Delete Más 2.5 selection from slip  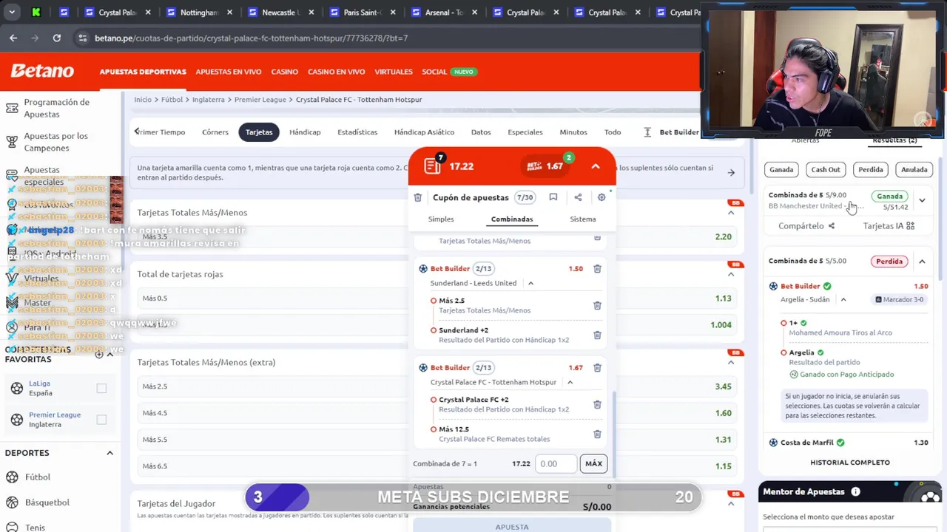(x=597, y=305)
